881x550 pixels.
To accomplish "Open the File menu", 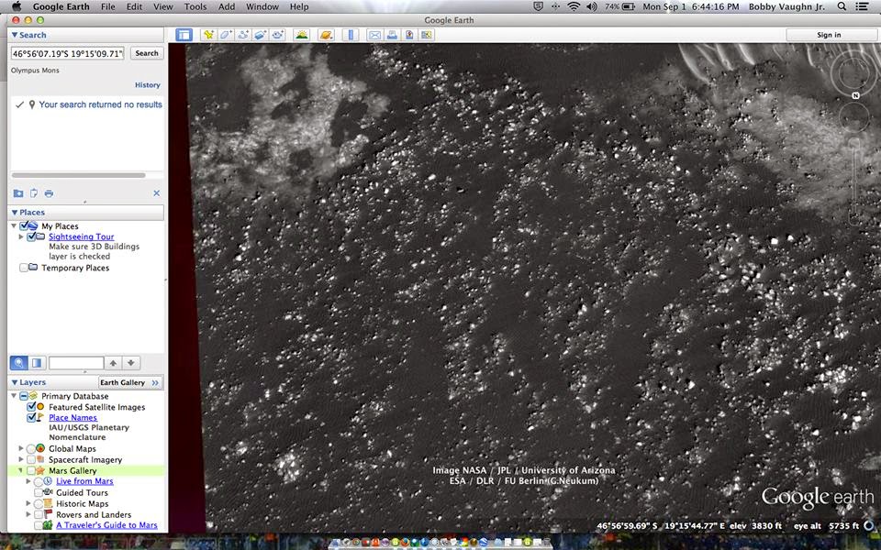I will coord(108,6).
